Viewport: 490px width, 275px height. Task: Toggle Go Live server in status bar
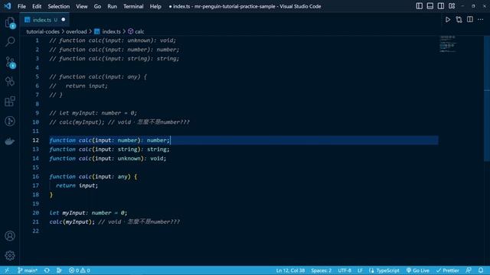point(417,270)
